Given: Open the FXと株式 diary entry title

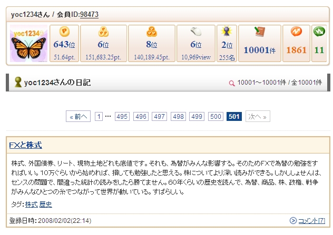Looking at the screenshot, I should coord(25,145).
